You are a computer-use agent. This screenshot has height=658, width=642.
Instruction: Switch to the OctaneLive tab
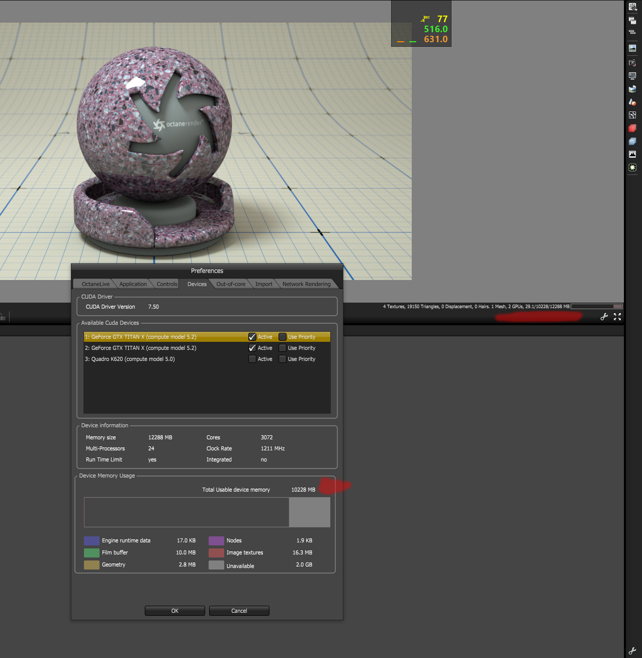click(96, 284)
